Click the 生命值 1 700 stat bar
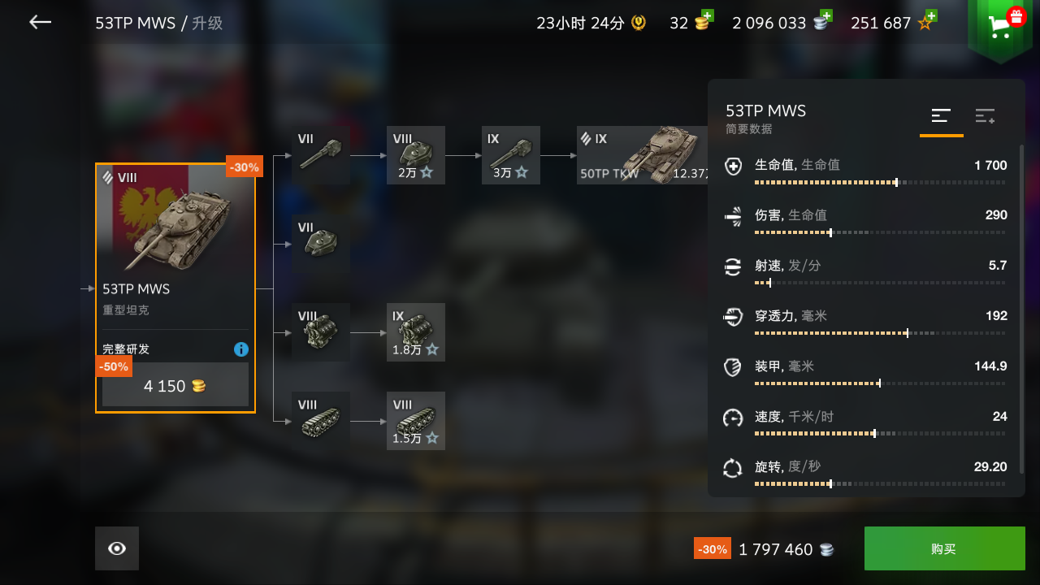The width and height of the screenshot is (1040, 585). (881, 172)
